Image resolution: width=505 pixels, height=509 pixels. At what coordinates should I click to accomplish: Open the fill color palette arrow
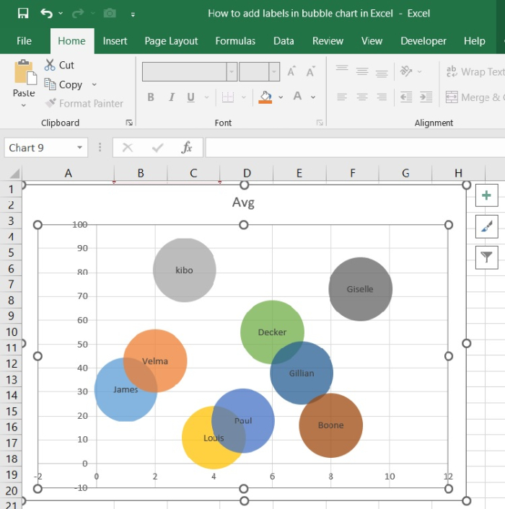(x=281, y=97)
